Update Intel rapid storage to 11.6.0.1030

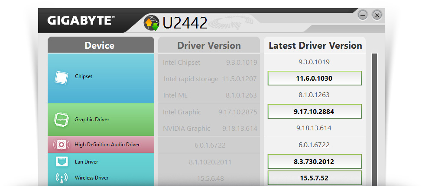(315, 78)
